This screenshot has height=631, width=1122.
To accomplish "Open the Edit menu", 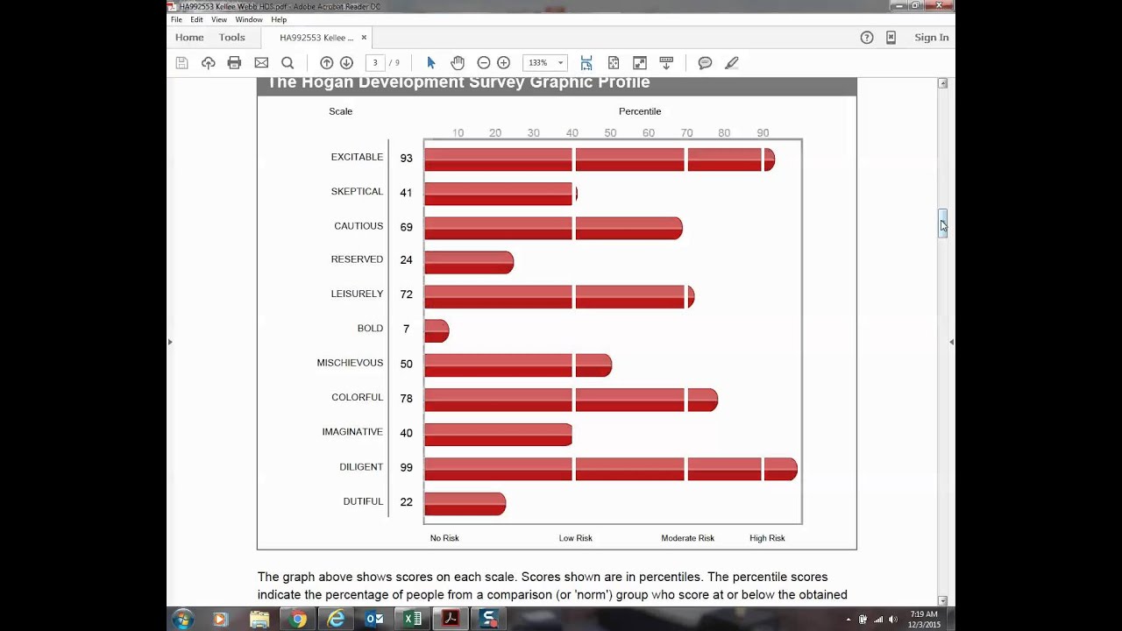I will coord(196,19).
